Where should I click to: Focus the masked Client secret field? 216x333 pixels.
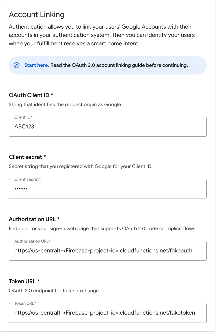tap(108, 189)
